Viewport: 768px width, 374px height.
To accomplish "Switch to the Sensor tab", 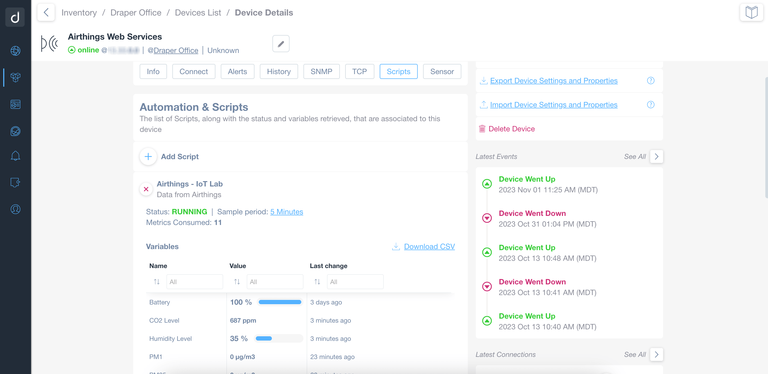I will [x=442, y=71].
